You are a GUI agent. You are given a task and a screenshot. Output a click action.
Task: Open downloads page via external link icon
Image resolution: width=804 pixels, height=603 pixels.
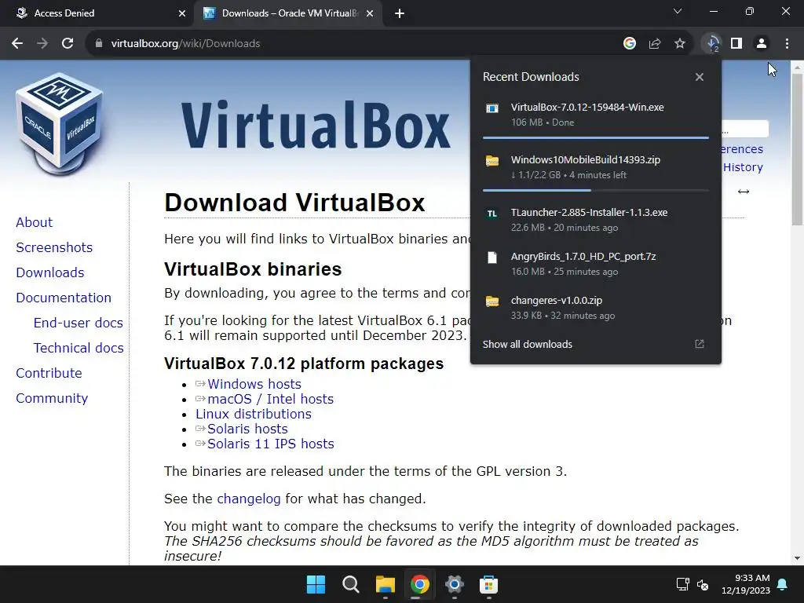coord(700,344)
